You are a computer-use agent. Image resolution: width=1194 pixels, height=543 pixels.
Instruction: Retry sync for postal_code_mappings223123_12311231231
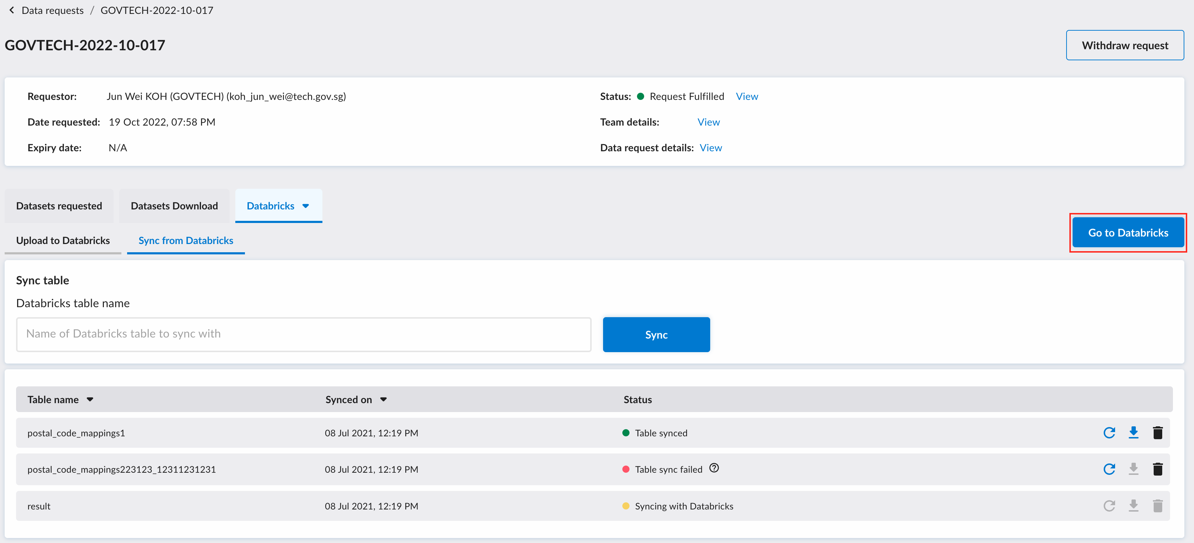[x=1109, y=470]
